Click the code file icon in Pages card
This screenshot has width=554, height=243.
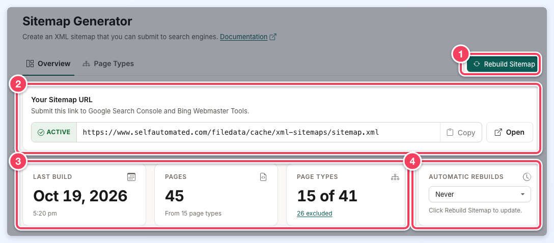click(263, 177)
